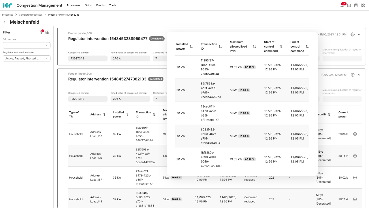The height and width of the screenshot is (208, 369).
Task: Click the document list icon in header
Action: [x=356, y=5]
